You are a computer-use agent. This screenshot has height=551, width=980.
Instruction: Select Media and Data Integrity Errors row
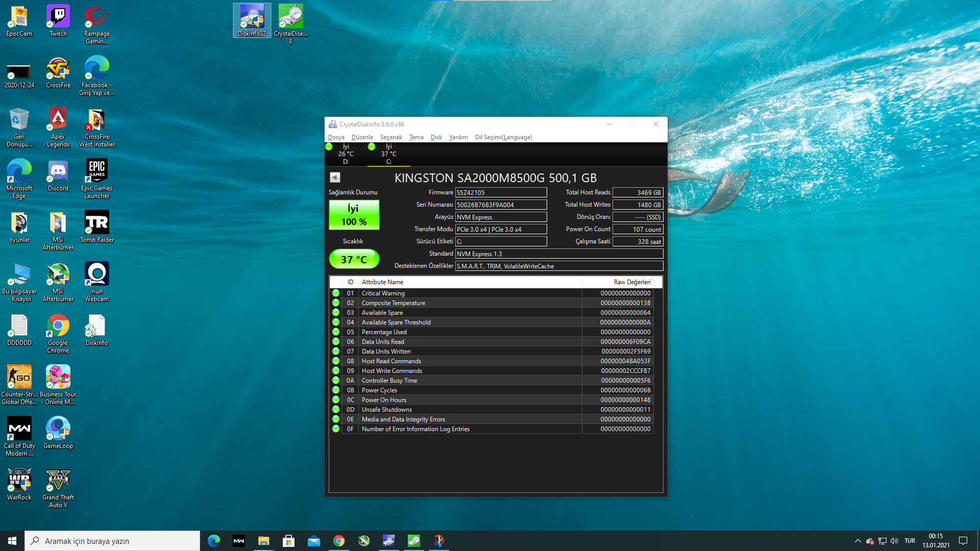(x=492, y=419)
